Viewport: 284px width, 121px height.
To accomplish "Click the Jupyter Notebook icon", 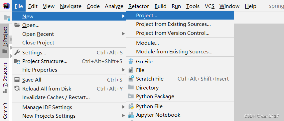I will [131, 115].
